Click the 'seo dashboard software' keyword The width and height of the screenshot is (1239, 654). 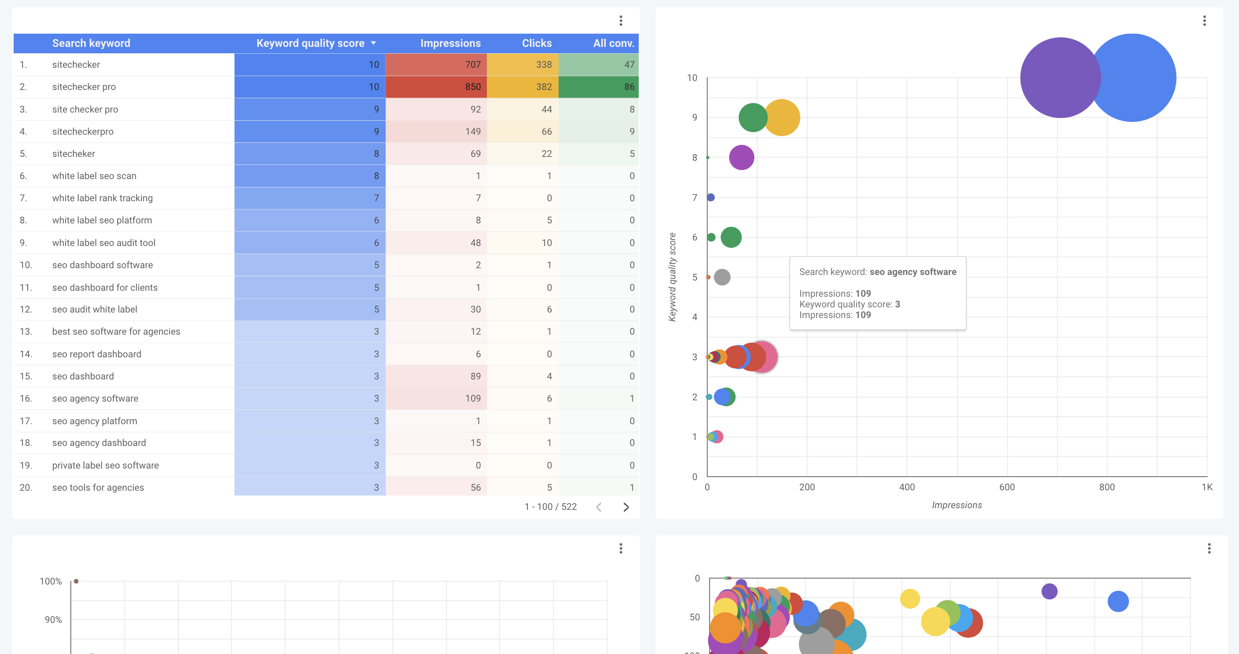(x=102, y=264)
